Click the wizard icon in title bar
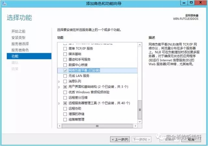 [4, 4]
